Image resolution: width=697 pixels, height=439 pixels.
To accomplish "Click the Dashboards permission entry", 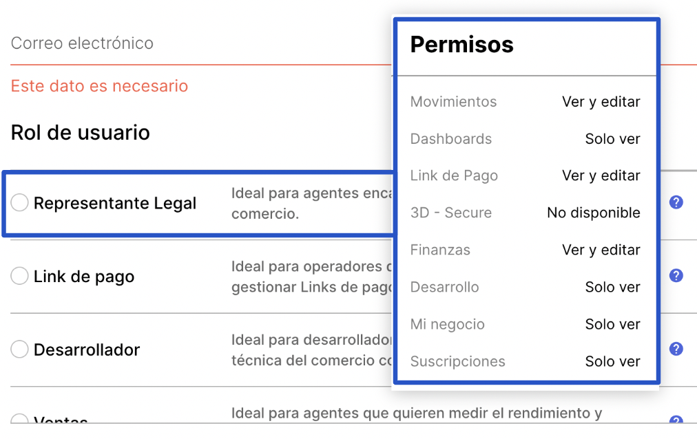I will point(525,139).
